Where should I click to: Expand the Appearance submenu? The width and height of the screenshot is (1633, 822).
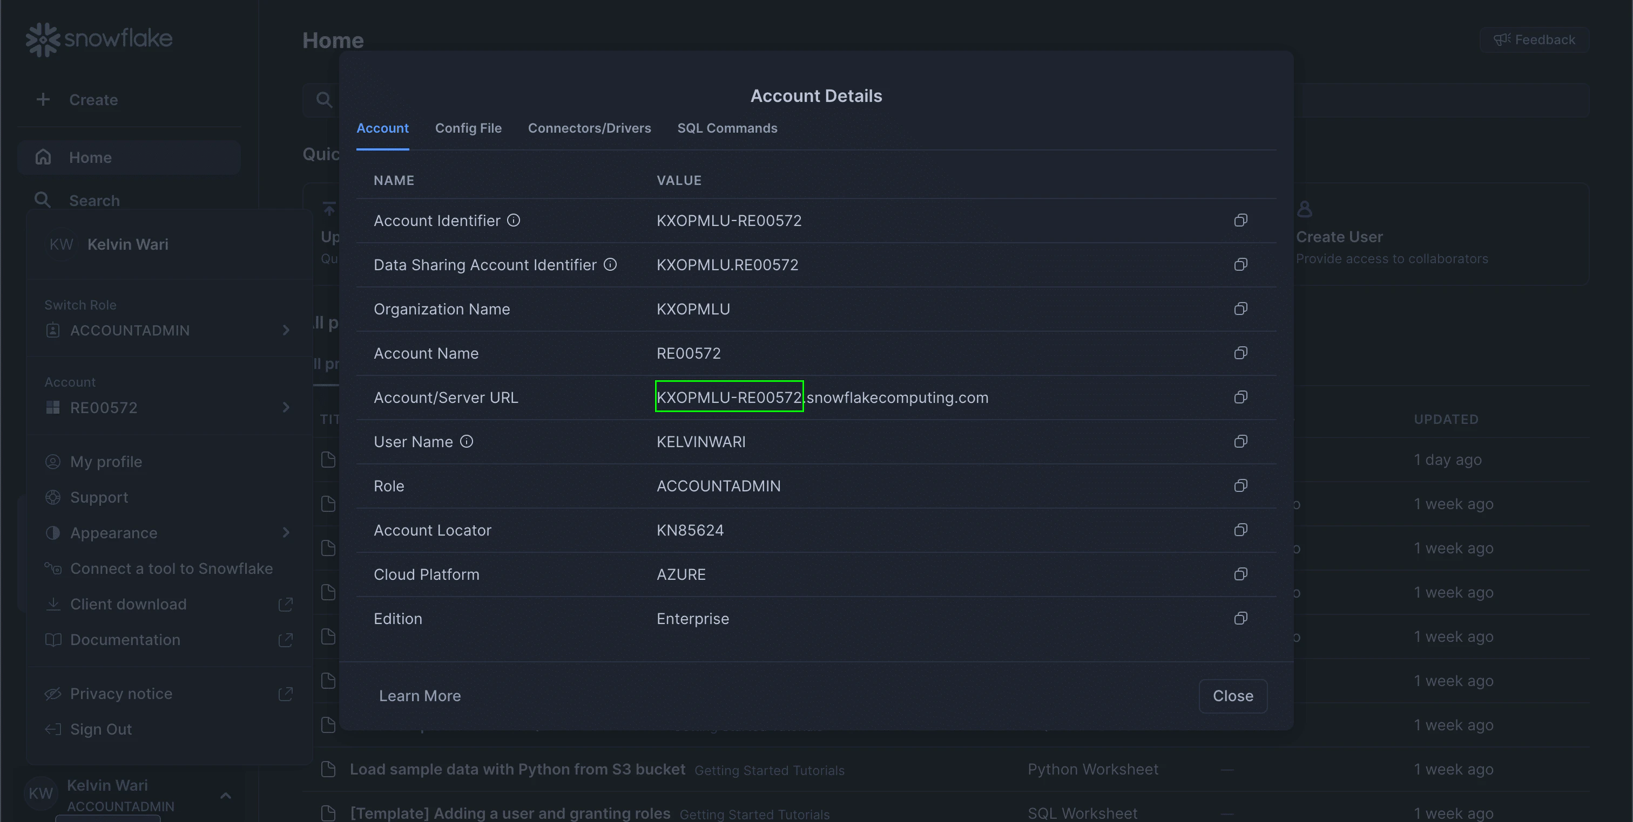[x=168, y=533]
